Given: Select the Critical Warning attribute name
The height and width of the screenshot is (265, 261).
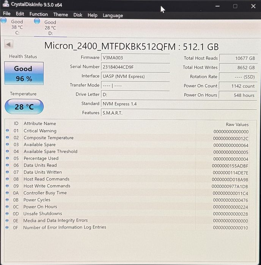Looking at the screenshot, I should pos(40,131).
